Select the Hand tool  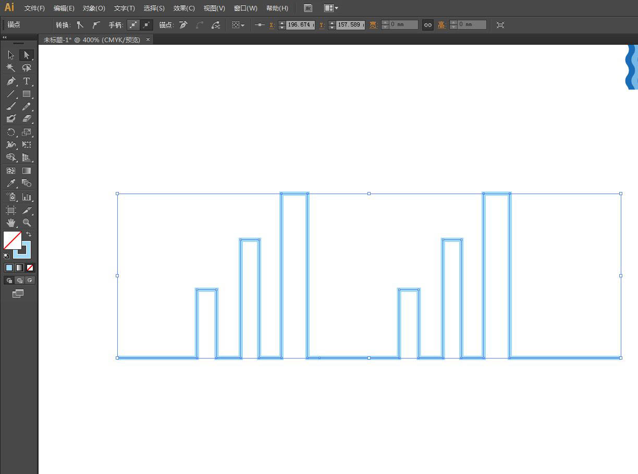pos(11,223)
